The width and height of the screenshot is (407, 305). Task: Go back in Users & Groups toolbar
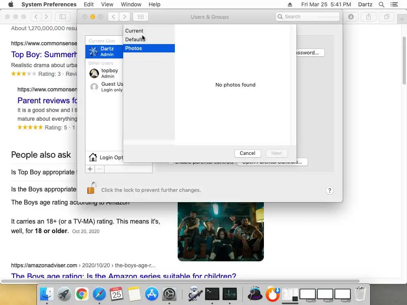point(113,17)
